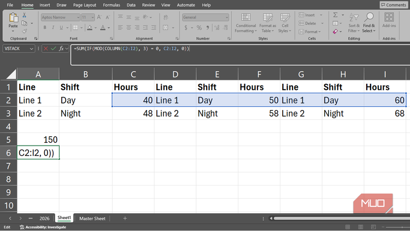The width and height of the screenshot is (410, 231).
Task: Open the Comments button
Action: click(394, 5)
